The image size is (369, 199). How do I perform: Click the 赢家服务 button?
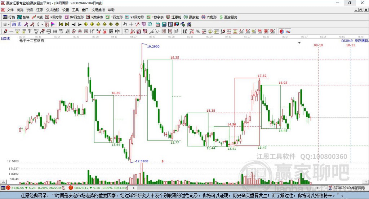(228, 17)
